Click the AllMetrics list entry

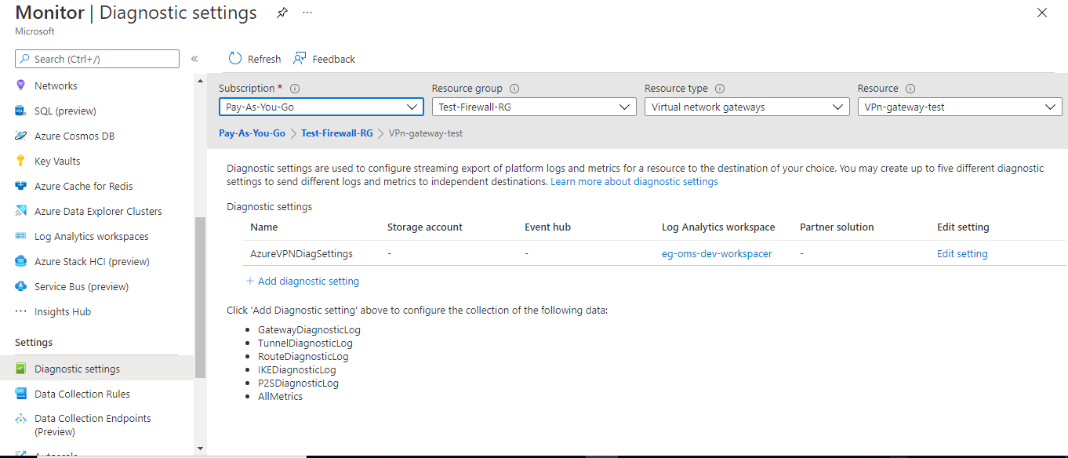coord(280,396)
